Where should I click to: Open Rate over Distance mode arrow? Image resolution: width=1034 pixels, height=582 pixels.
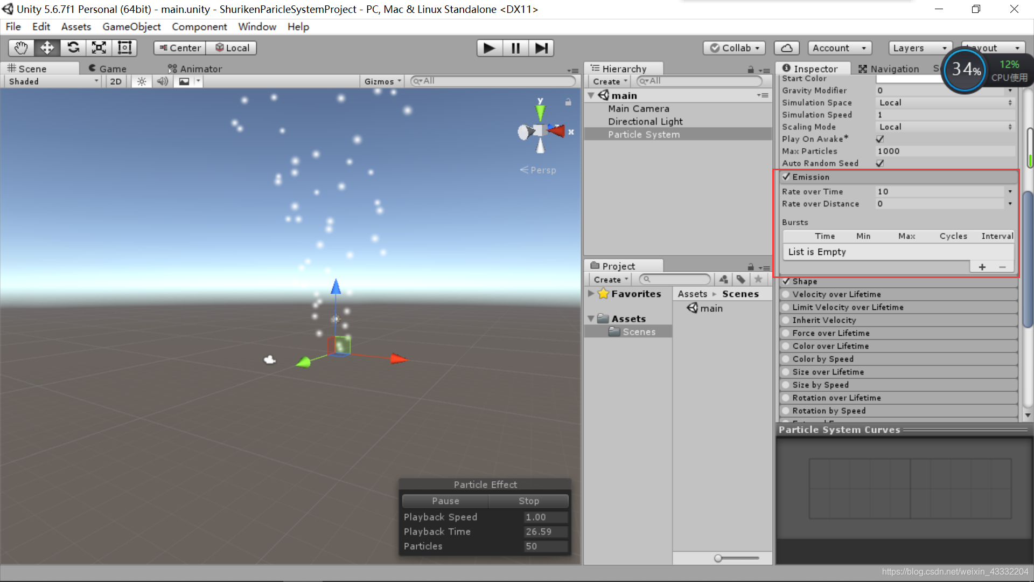point(1010,204)
